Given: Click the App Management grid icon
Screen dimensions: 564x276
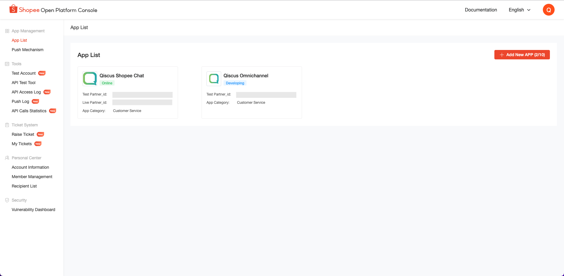Looking at the screenshot, I should 7,31.
